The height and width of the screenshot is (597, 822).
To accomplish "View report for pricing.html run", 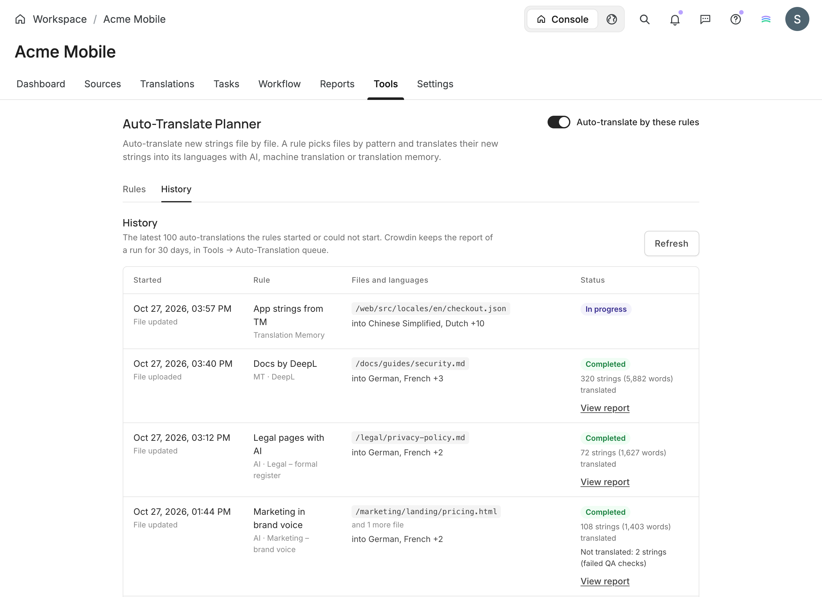I will (605, 581).
